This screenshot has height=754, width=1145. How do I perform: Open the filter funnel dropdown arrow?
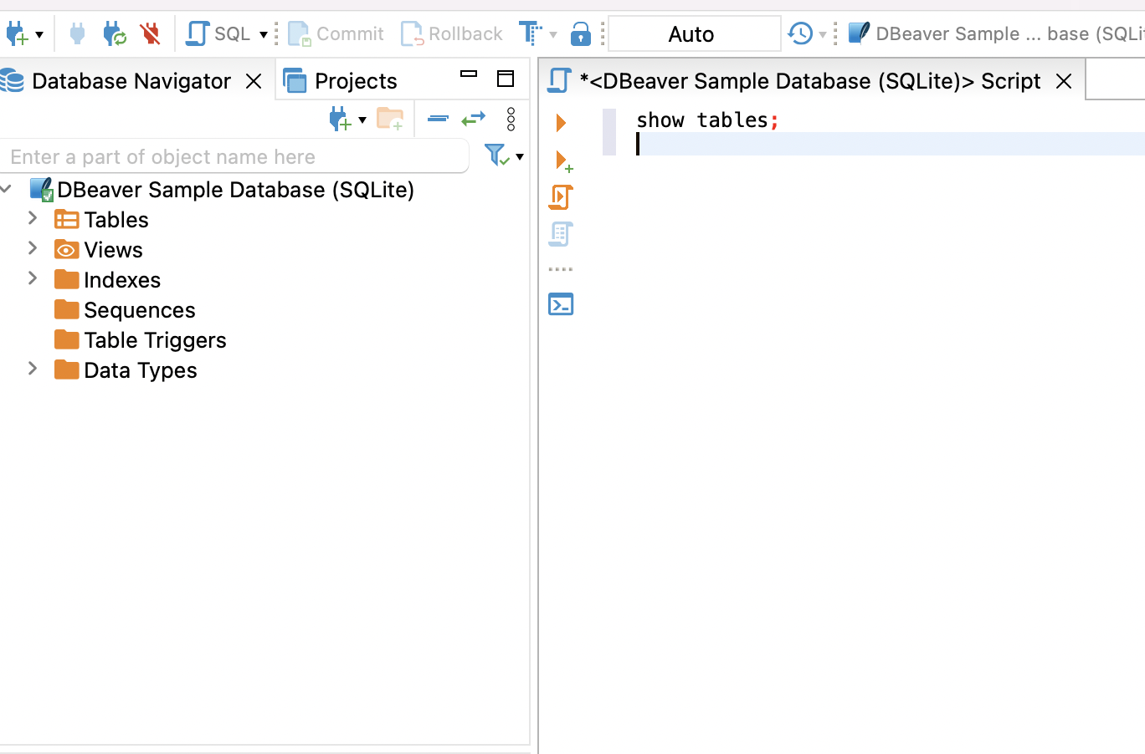click(x=520, y=157)
